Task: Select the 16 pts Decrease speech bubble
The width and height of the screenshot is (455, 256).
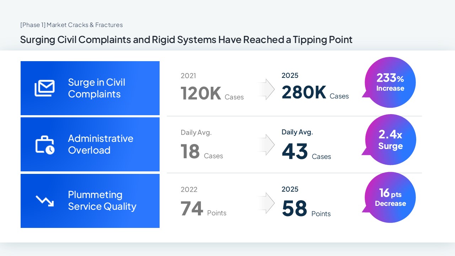Action: coord(390,197)
